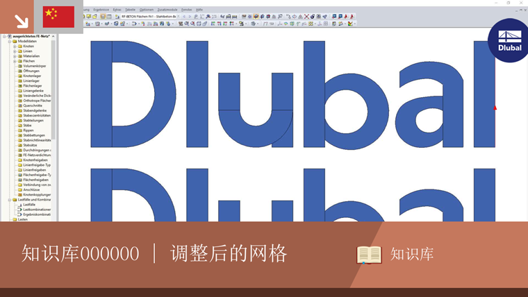This screenshot has height=297, width=528.
Task: Expand the Knoten tree node
Action: (15, 46)
